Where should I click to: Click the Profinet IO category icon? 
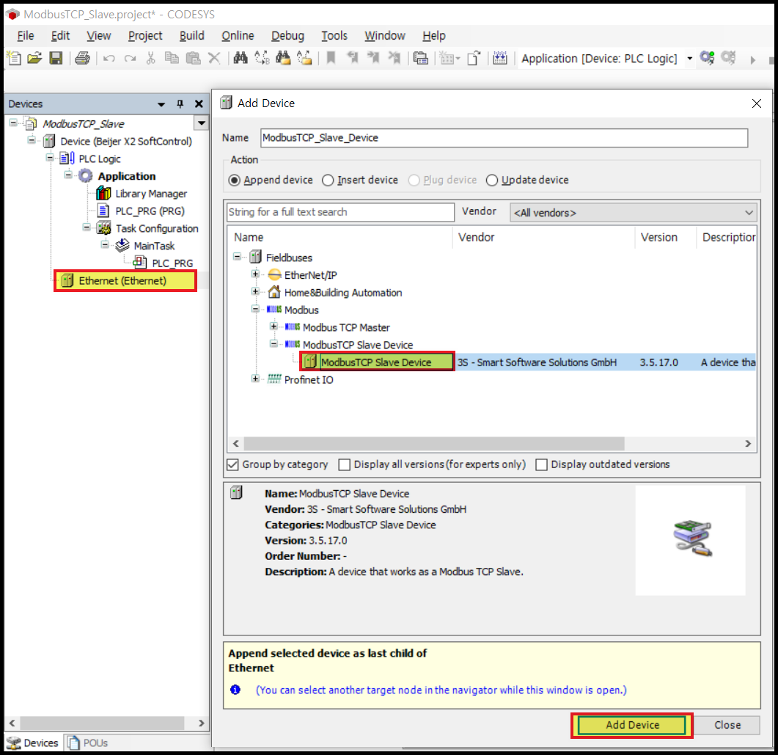(x=274, y=379)
